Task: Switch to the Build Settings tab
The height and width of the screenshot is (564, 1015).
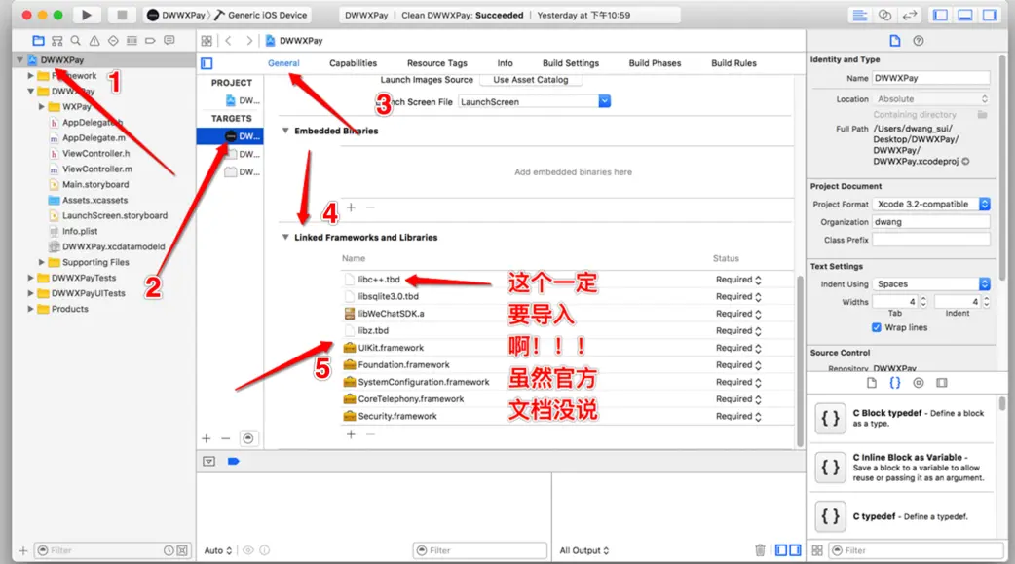Action: [x=570, y=63]
